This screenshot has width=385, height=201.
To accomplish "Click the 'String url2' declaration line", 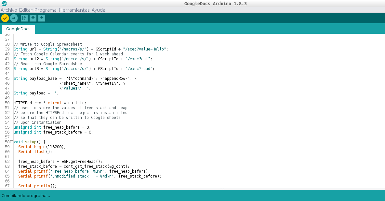I will [x=83, y=59].
